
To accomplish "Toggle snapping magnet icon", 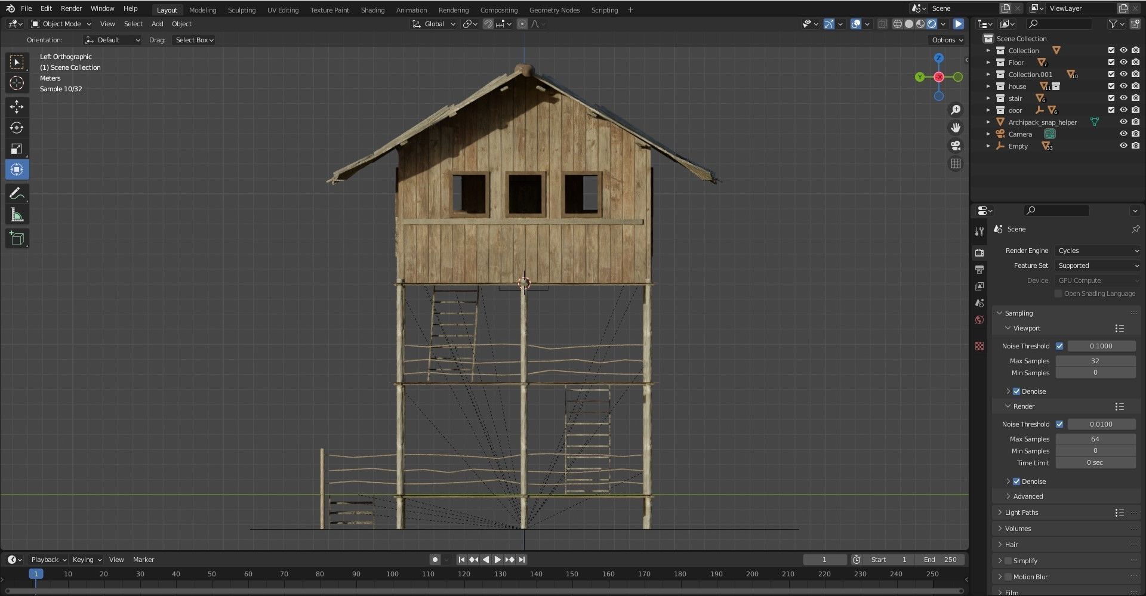I will (488, 24).
